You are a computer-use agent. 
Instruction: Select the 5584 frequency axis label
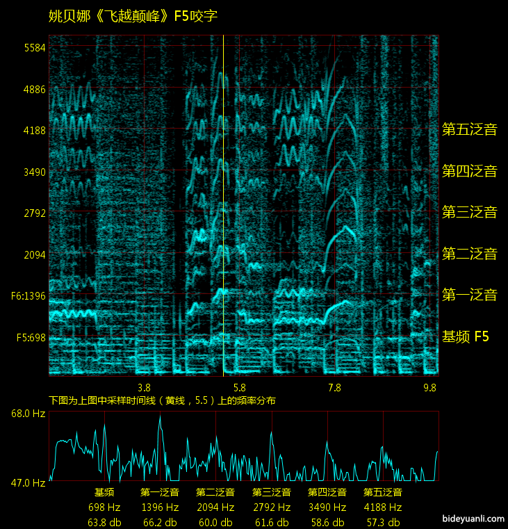[33, 48]
